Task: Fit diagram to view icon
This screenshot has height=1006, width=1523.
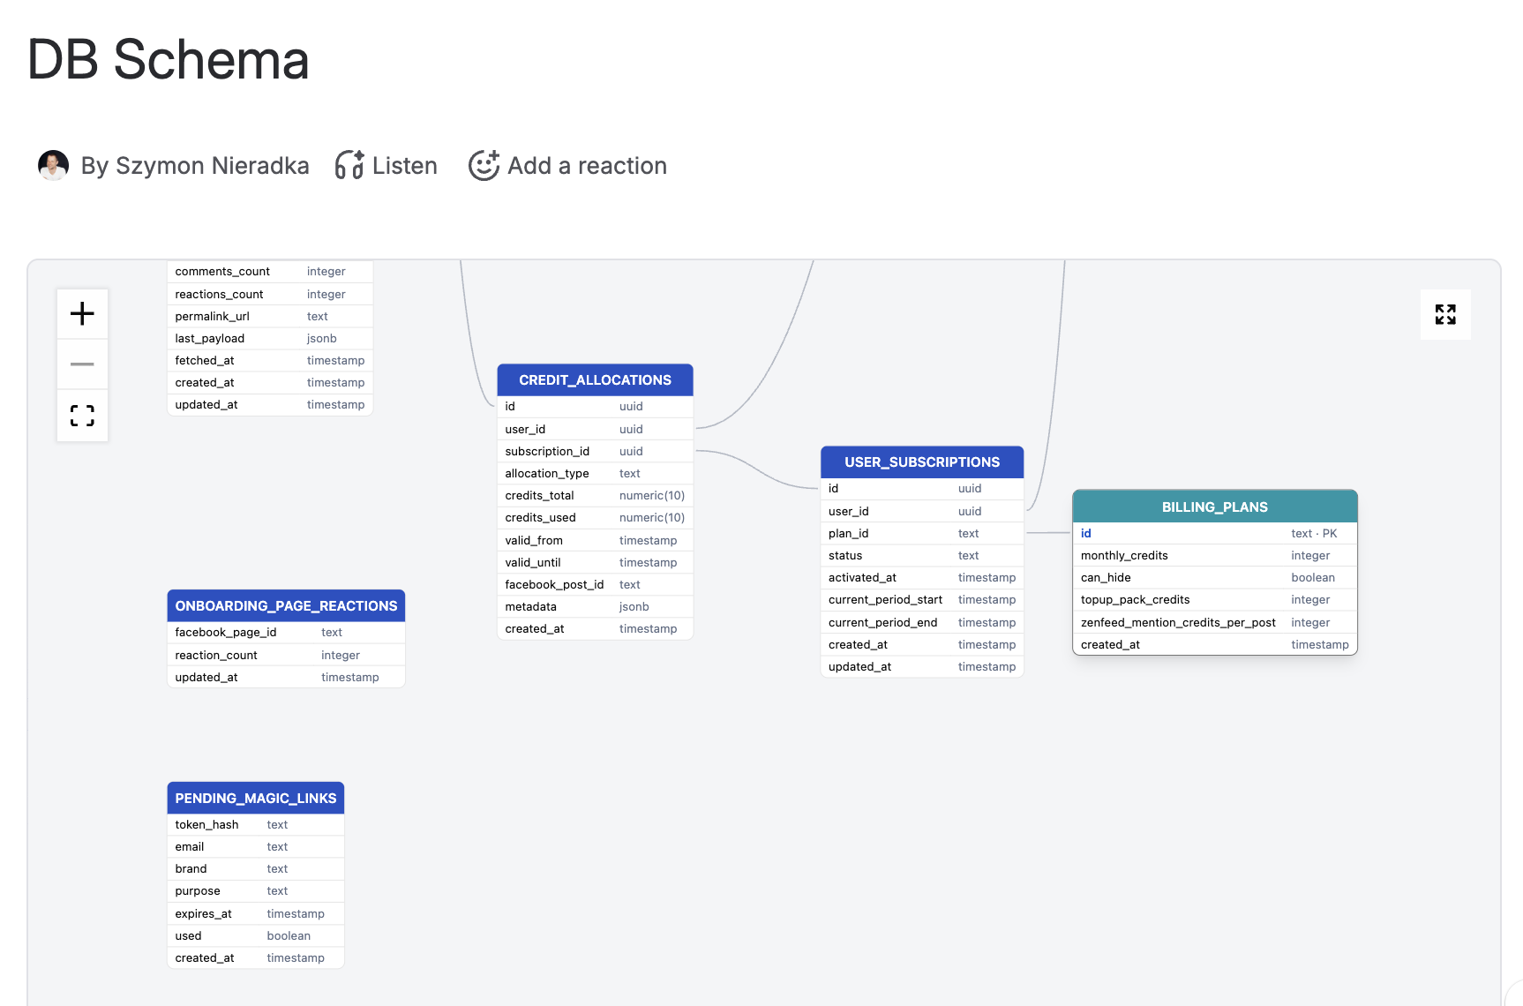Action: (82, 415)
